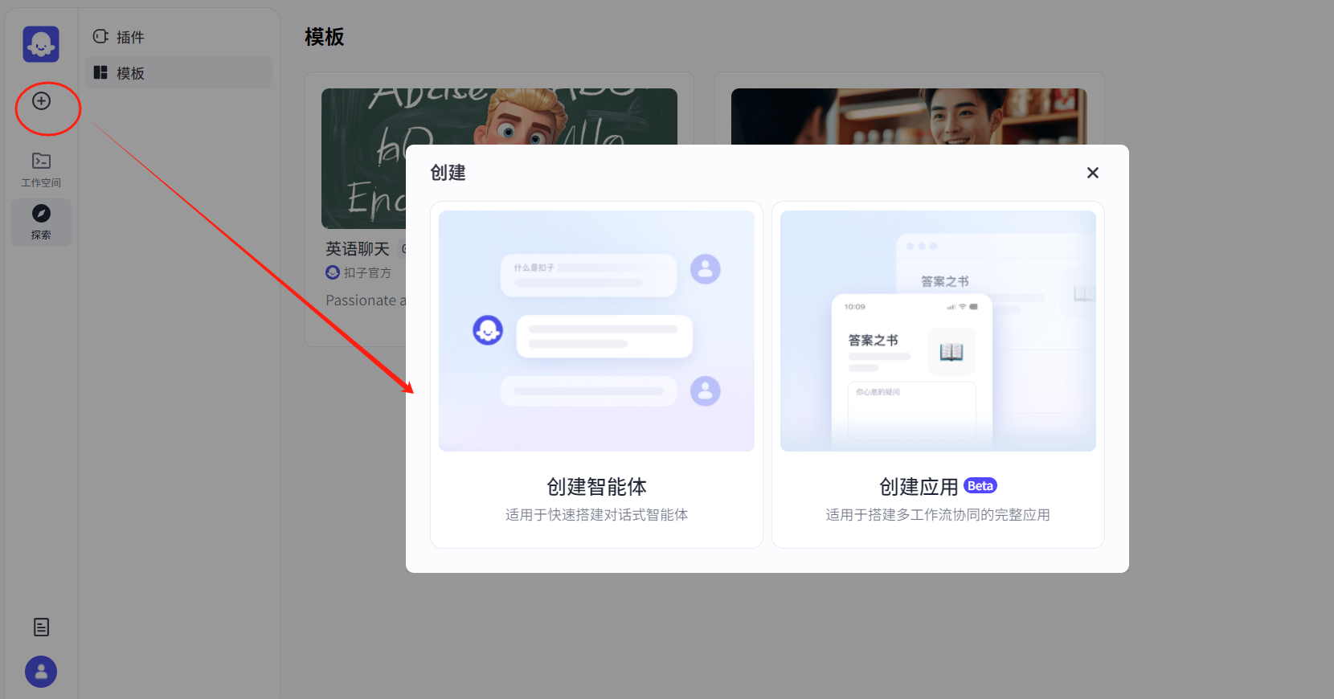Viewport: 1334px width, 699px height.
Task: Click the 英语聊天 template title
Action: point(358,249)
